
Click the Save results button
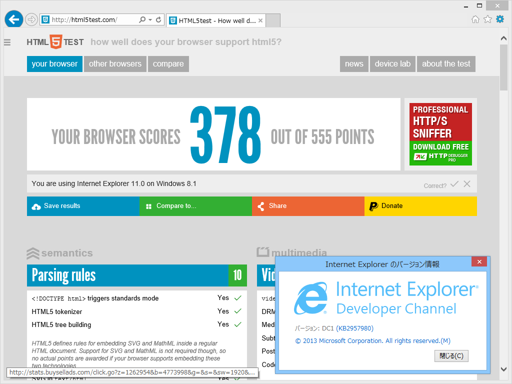click(x=83, y=206)
